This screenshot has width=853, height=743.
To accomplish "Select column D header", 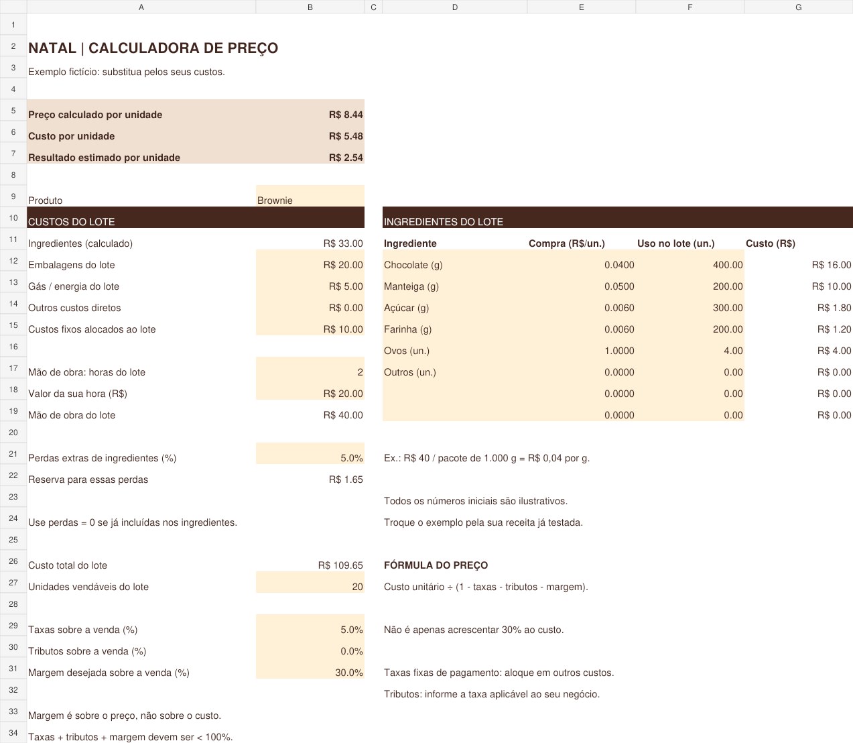I will [x=455, y=7].
